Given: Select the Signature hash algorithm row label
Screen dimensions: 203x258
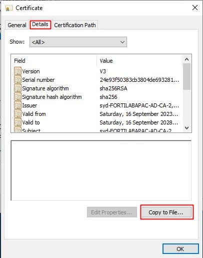Looking at the screenshot, I should click(52, 97).
